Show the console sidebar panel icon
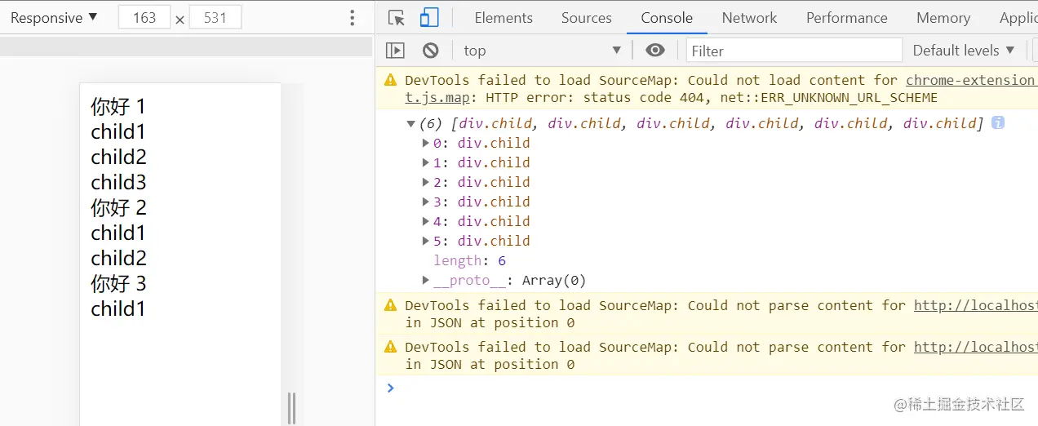This screenshot has width=1038, height=426. tap(395, 51)
